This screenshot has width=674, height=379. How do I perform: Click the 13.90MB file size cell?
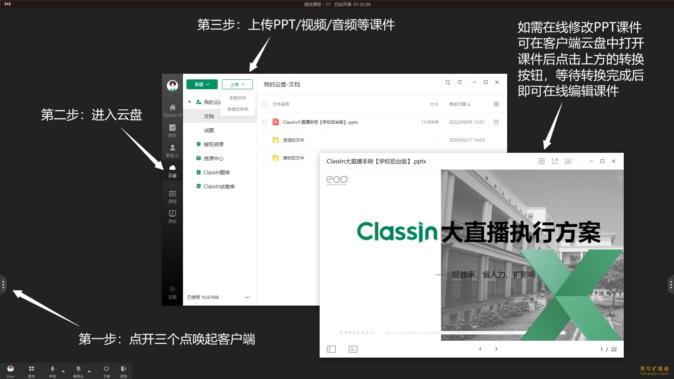[430, 122]
